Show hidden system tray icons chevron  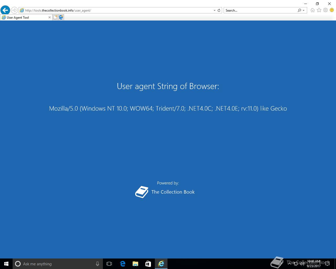pos(290,264)
